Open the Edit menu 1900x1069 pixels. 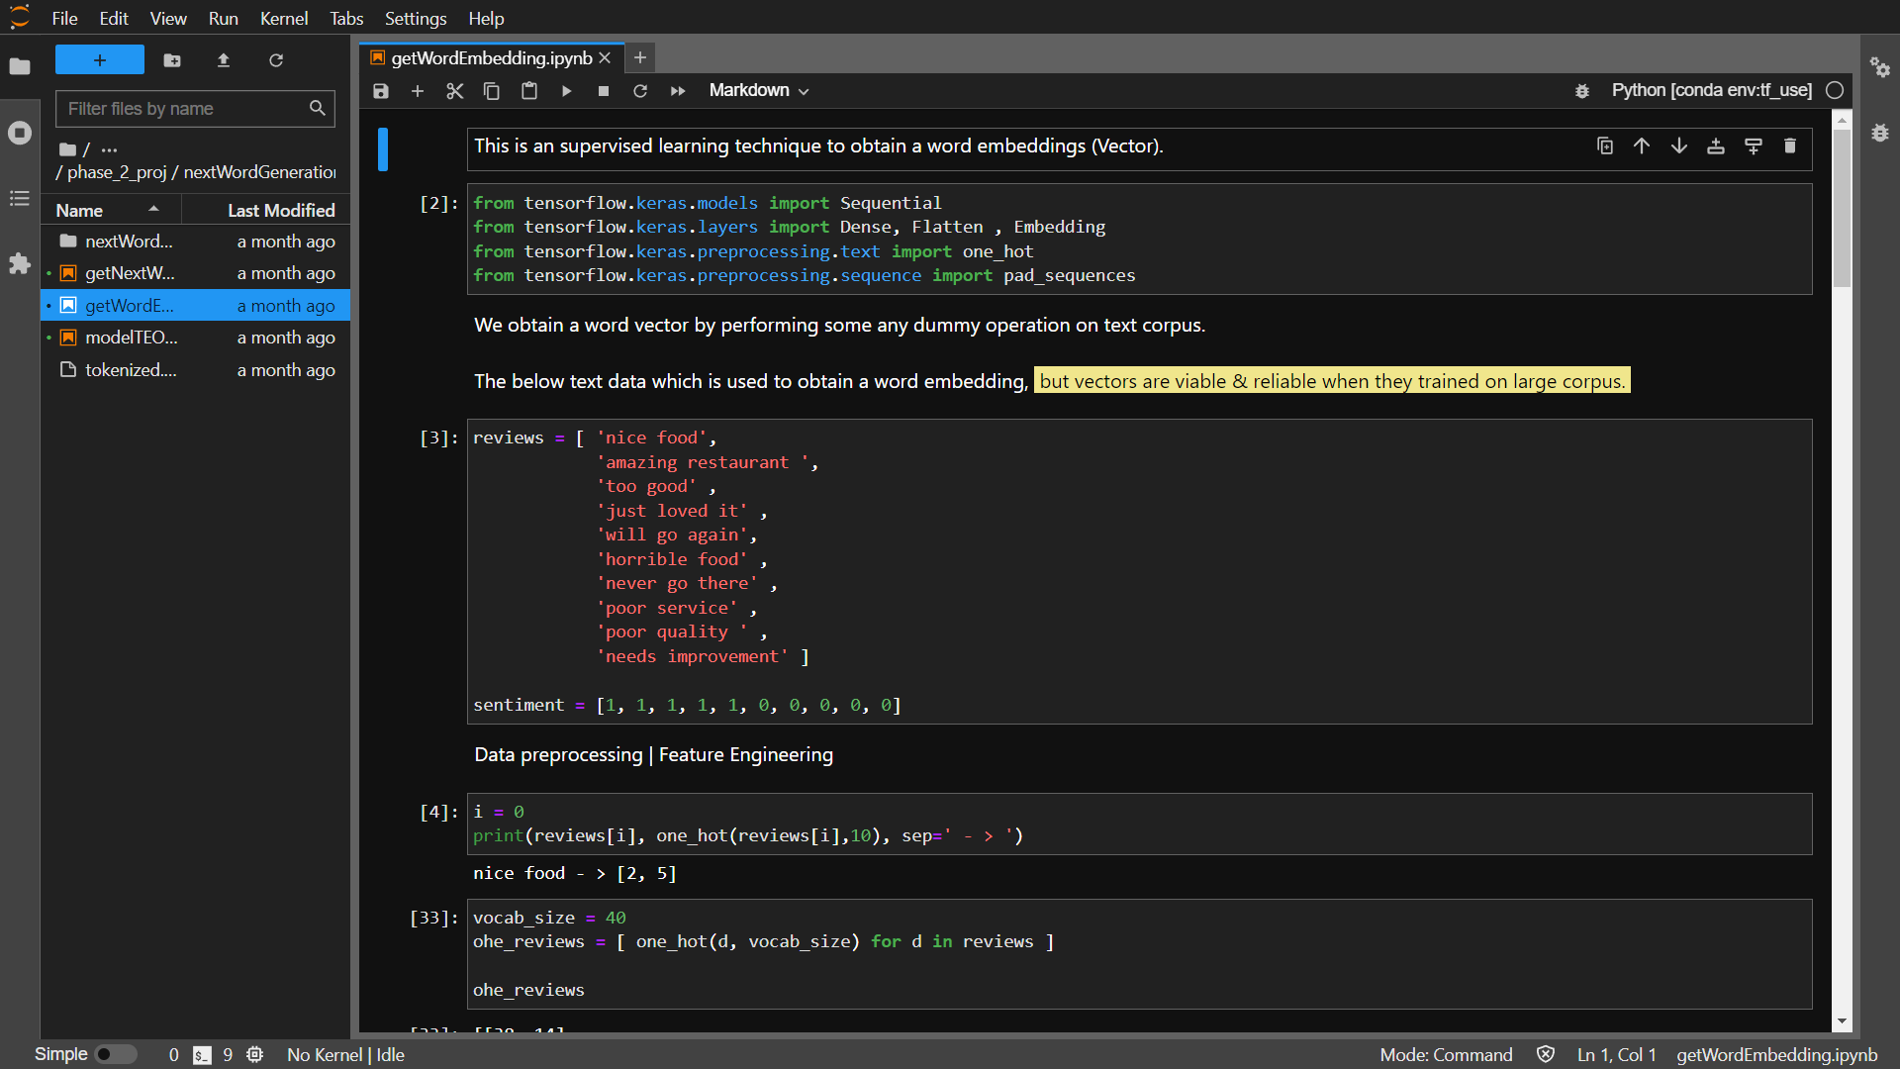click(114, 18)
